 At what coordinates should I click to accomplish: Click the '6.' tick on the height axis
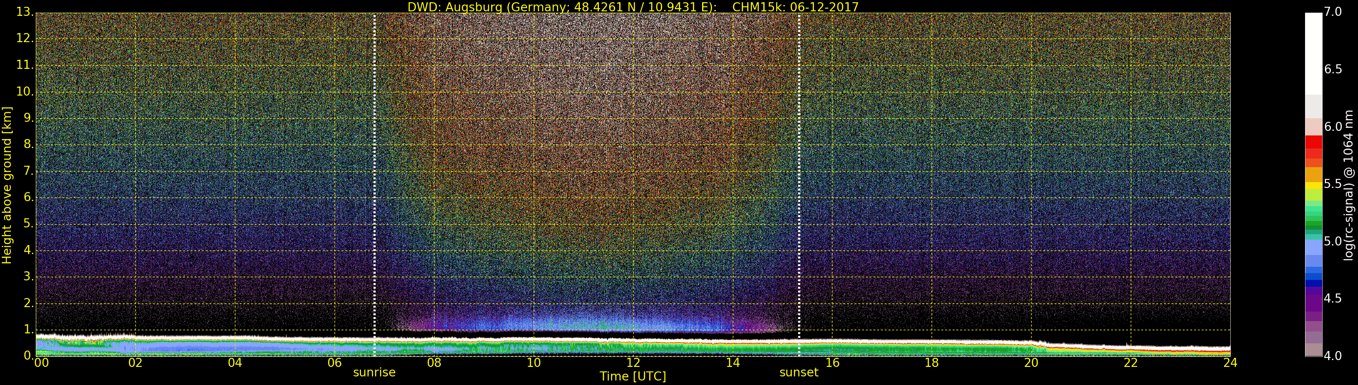coord(28,197)
